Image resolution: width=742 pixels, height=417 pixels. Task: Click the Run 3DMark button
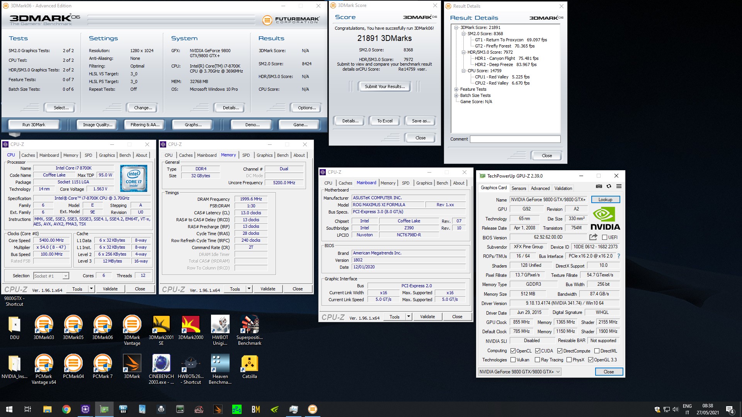34,125
